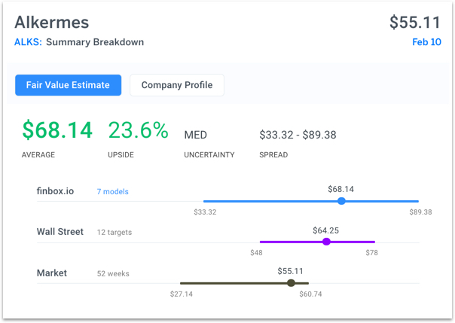The image size is (455, 323).
Task: Click the $78 high target label
Action: coord(371,253)
